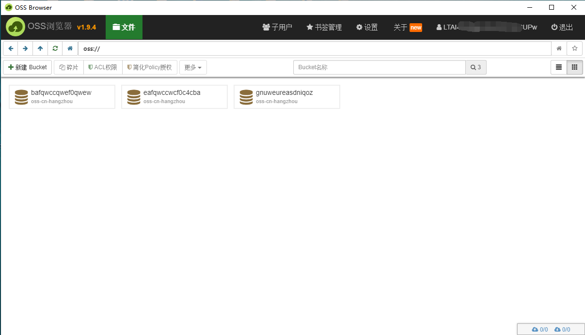Click the OSS Browser cloud logo
Viewport: 585px width, 335px height.
point(16,27)
